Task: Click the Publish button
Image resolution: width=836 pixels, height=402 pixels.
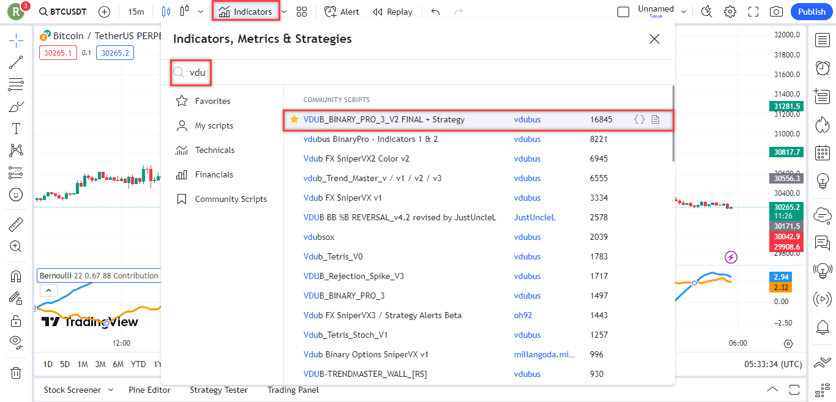Action: tap(812, 12)
